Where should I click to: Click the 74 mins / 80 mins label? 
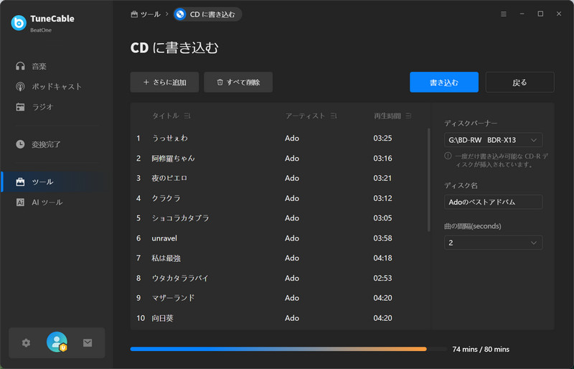[x=481, y=349]
